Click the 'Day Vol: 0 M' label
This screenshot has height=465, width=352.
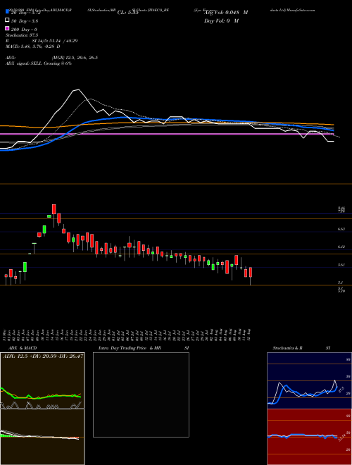[221, 20]
